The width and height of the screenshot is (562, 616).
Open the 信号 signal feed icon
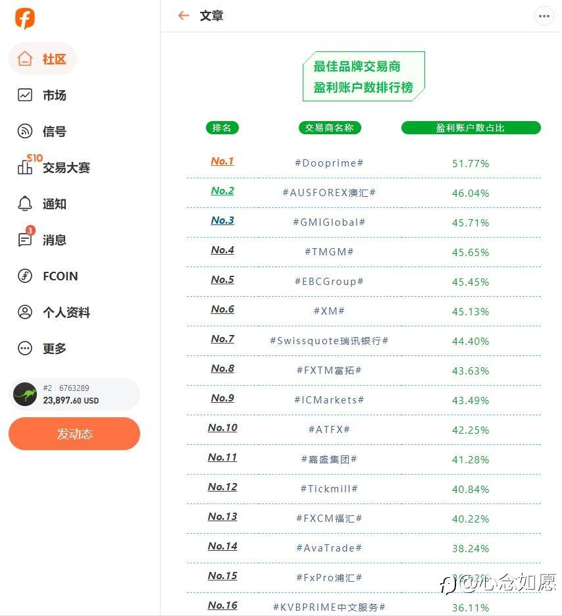25,132
